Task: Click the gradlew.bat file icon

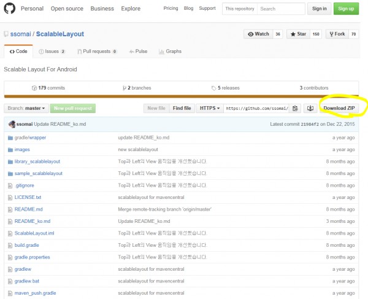Action: 10,281
